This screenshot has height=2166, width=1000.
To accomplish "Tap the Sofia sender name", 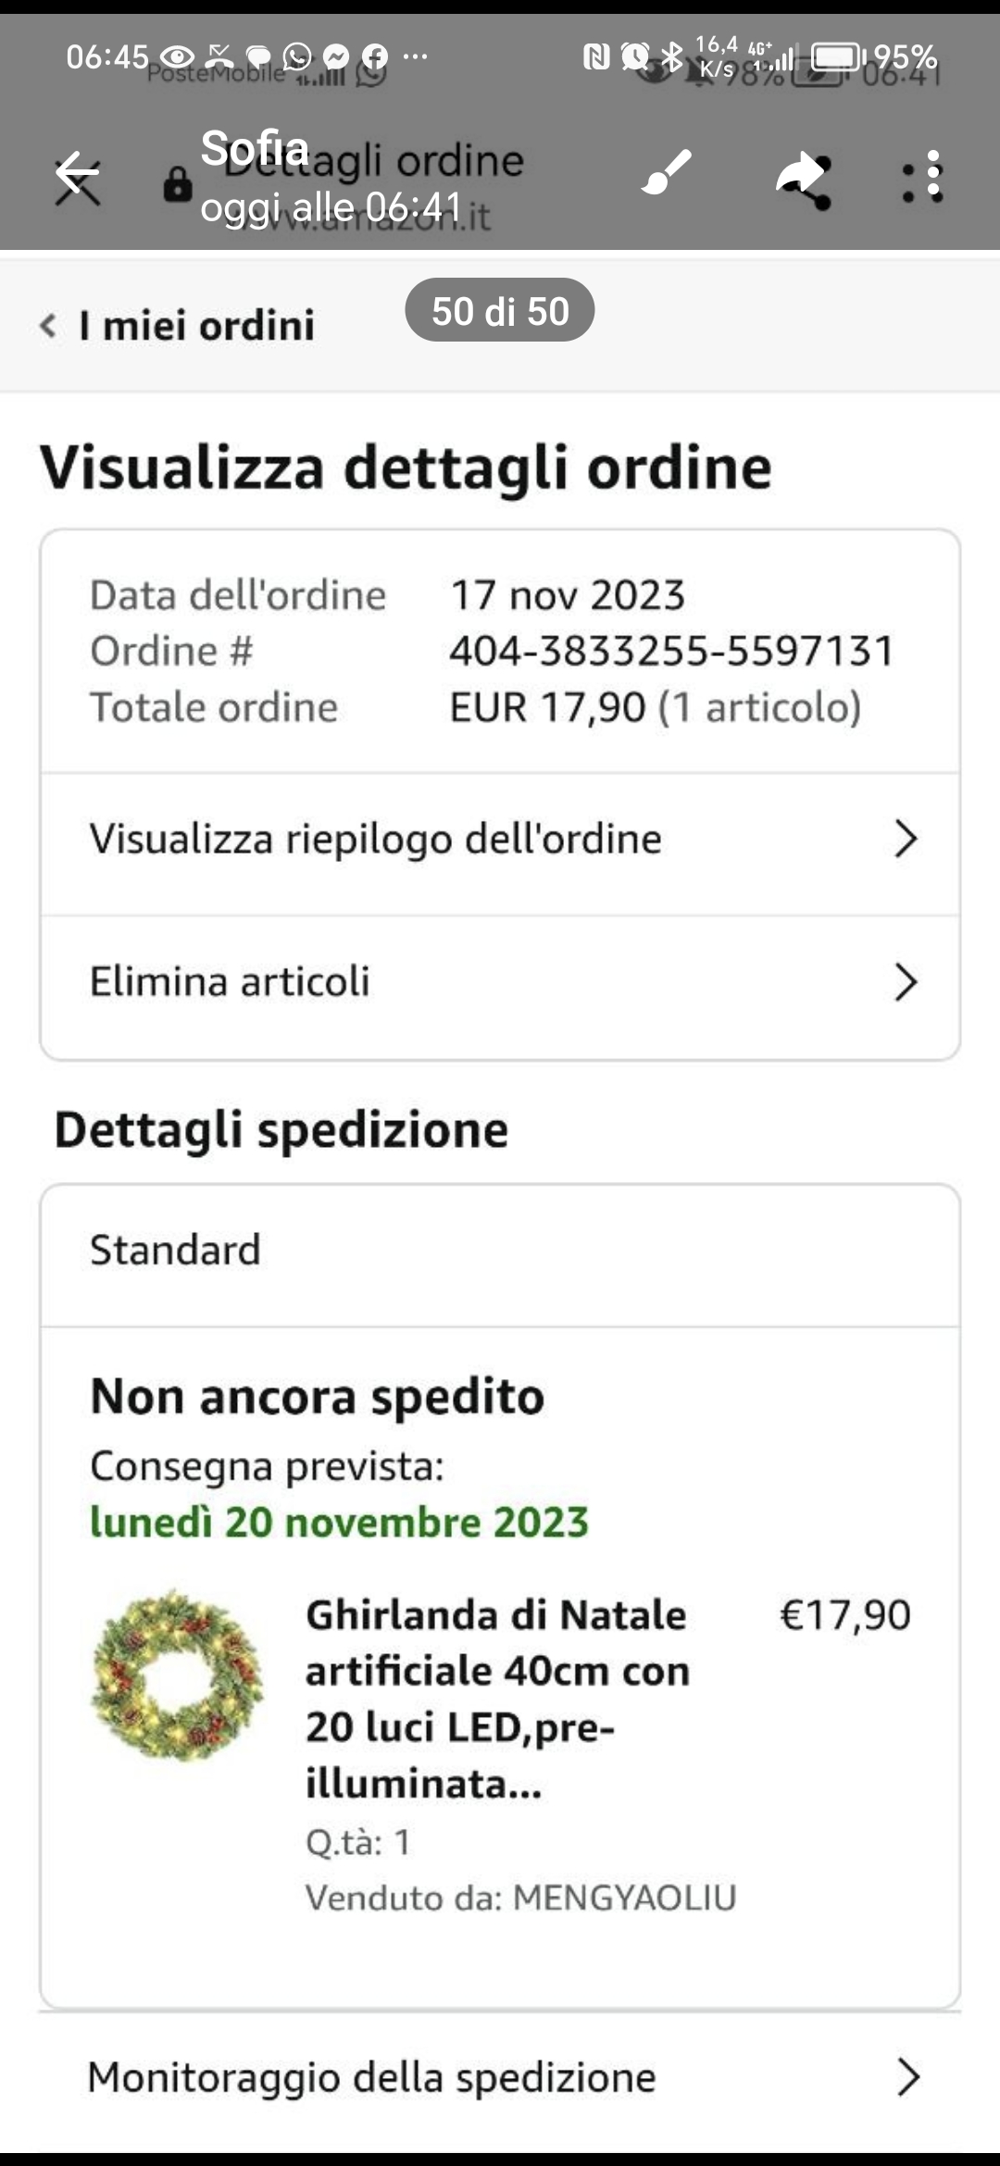I will coord(255,148).
